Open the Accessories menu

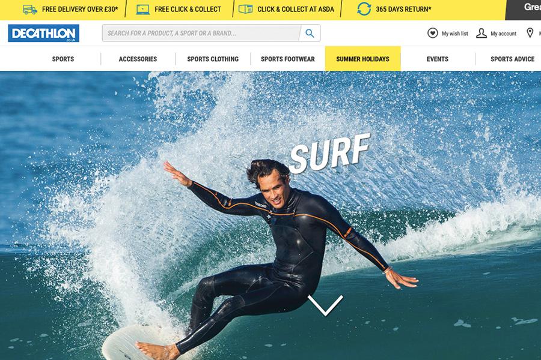click(138, 59)
